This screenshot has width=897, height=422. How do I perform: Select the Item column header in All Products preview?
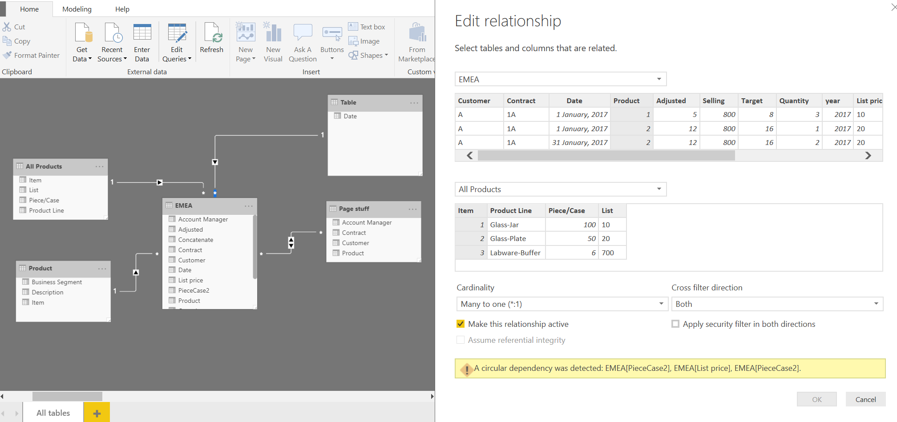coord(471,210)
